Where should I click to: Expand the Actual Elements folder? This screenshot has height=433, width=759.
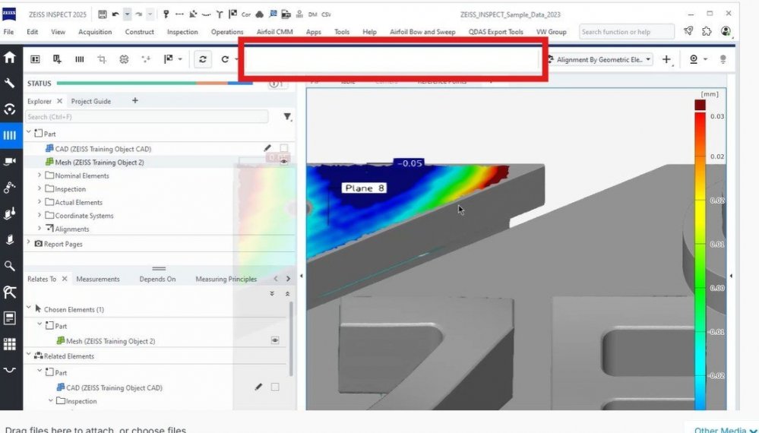pos(40,202)
